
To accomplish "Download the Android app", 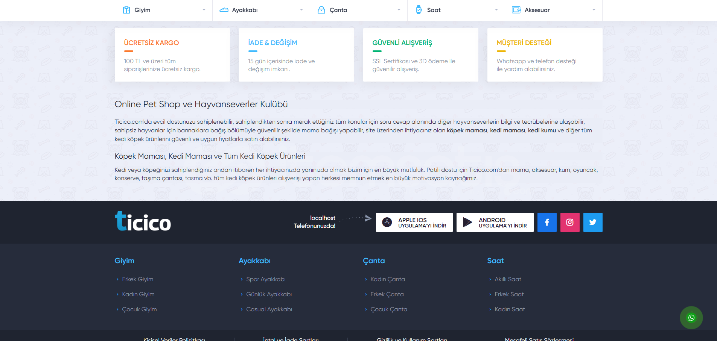I will click(495, 222).
